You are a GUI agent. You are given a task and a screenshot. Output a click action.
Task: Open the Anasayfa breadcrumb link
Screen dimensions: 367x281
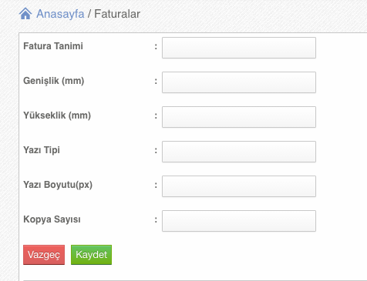[x=60, y=14]
